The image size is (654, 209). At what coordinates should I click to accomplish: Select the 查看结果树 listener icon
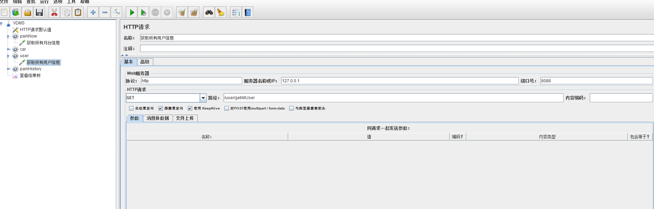click(x=16, y=76)
